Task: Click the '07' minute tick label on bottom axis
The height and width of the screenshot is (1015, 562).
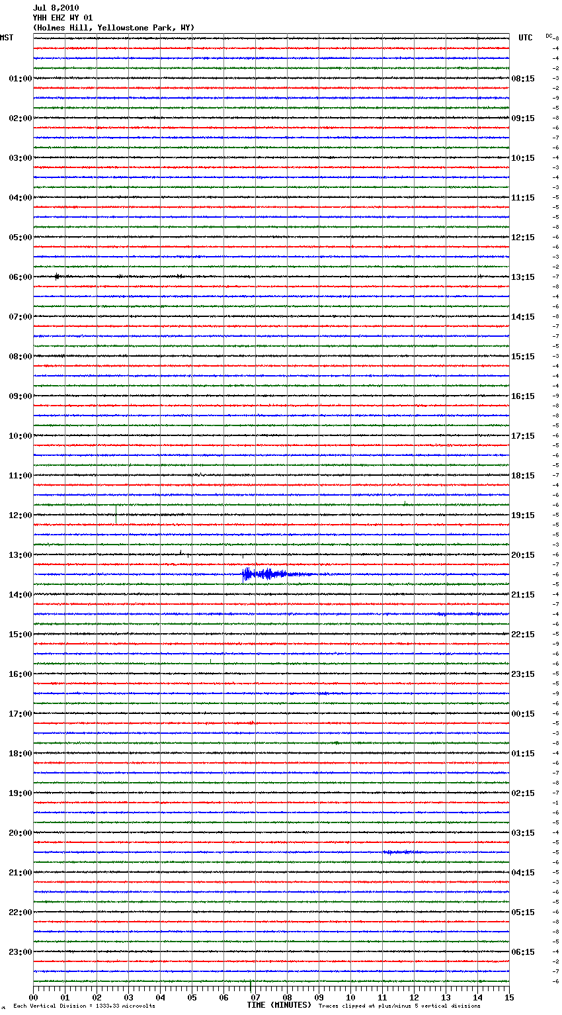Action: (x=256, y=998)
